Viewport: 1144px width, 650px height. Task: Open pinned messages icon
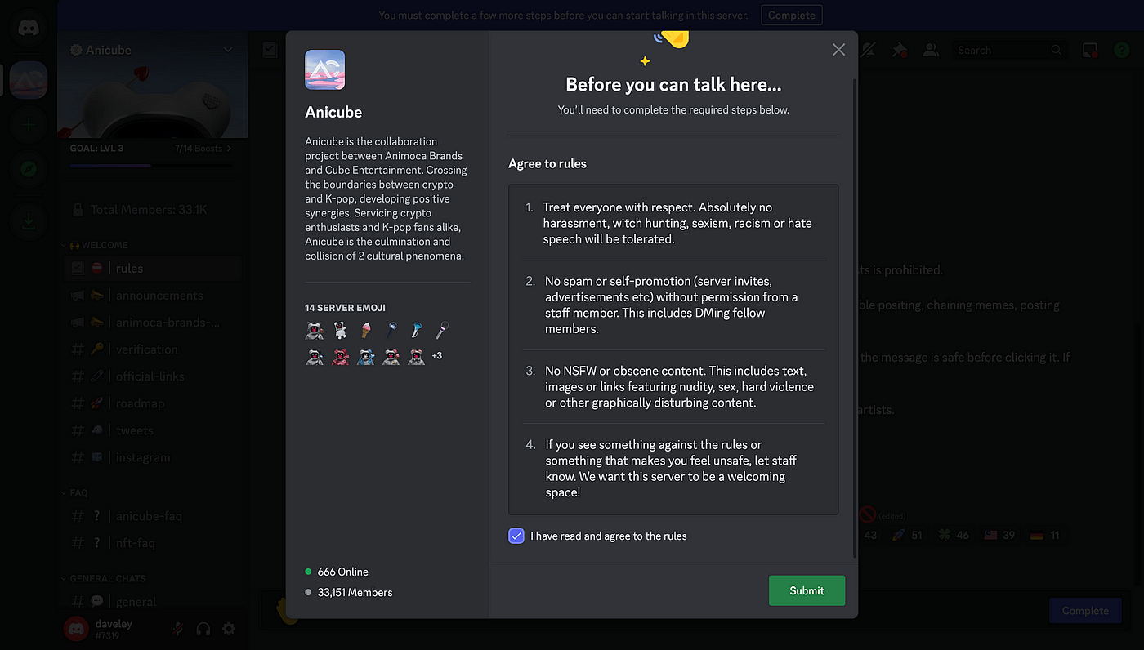point(900,50)
